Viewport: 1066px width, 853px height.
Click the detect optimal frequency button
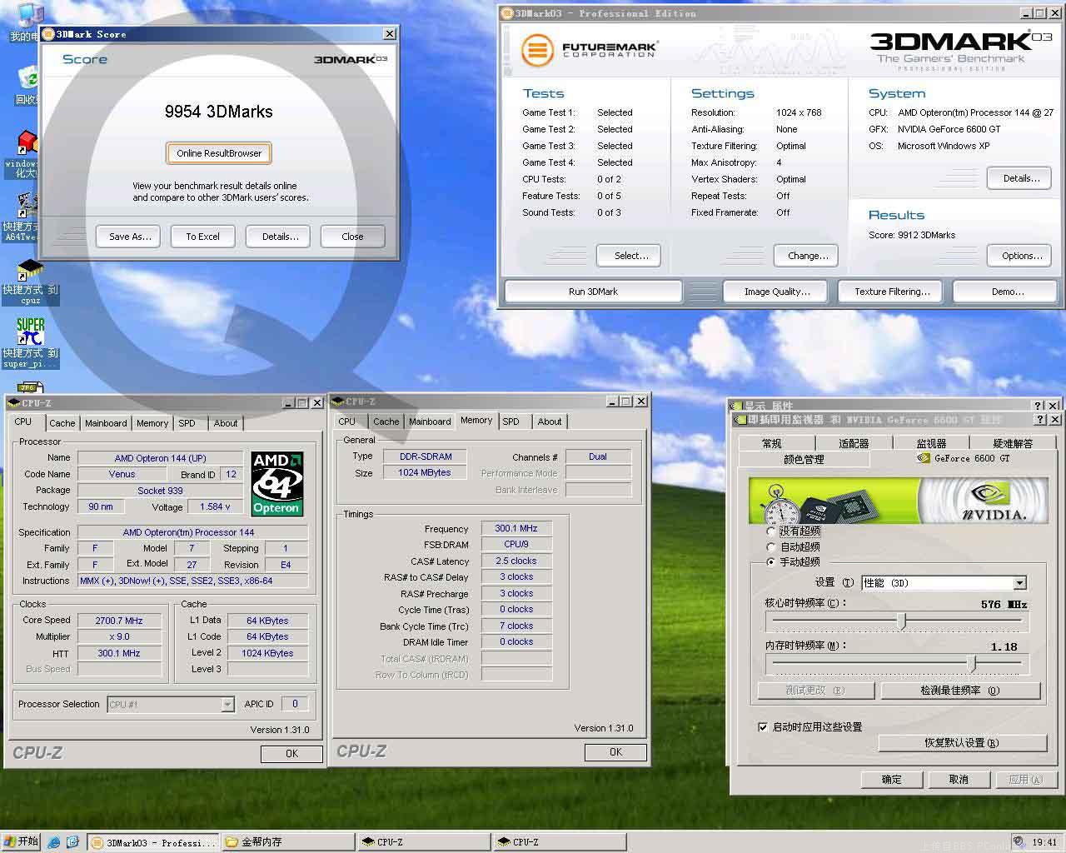point(960,691)
